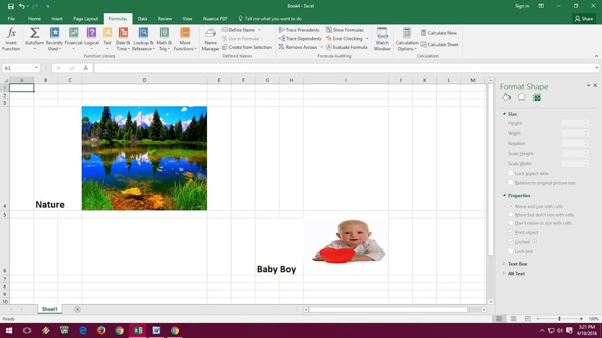Run Evaluate Formula
Screen dimensions: 602x338
[347, 47]
